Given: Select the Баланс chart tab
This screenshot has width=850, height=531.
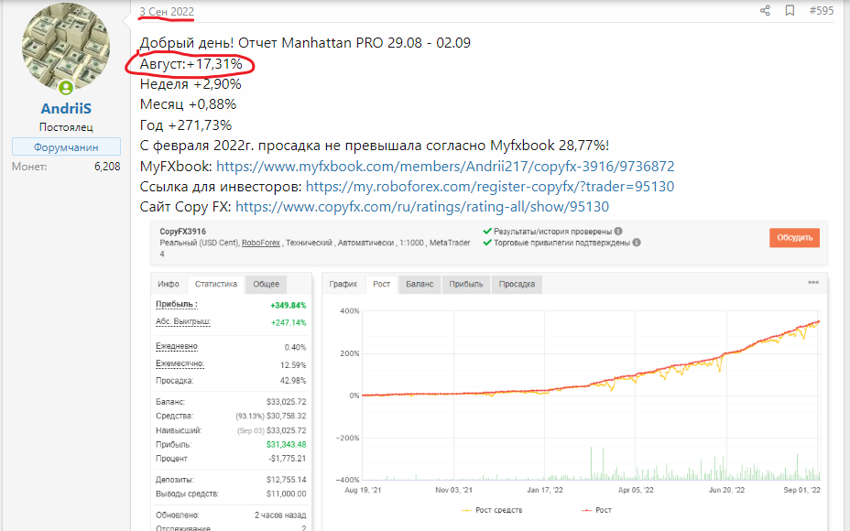Looking at the screenshot, I should pos(420,284).
